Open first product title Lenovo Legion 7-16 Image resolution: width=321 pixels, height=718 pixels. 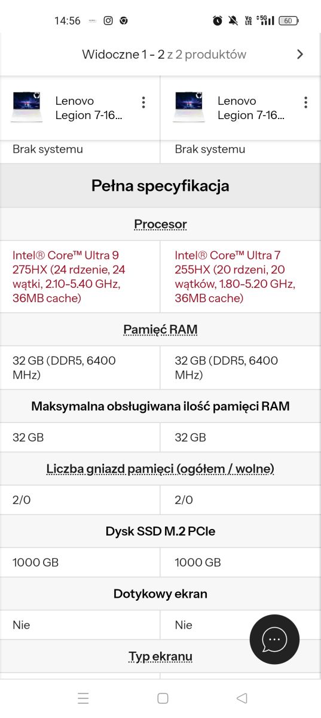(x=89, y=108)
